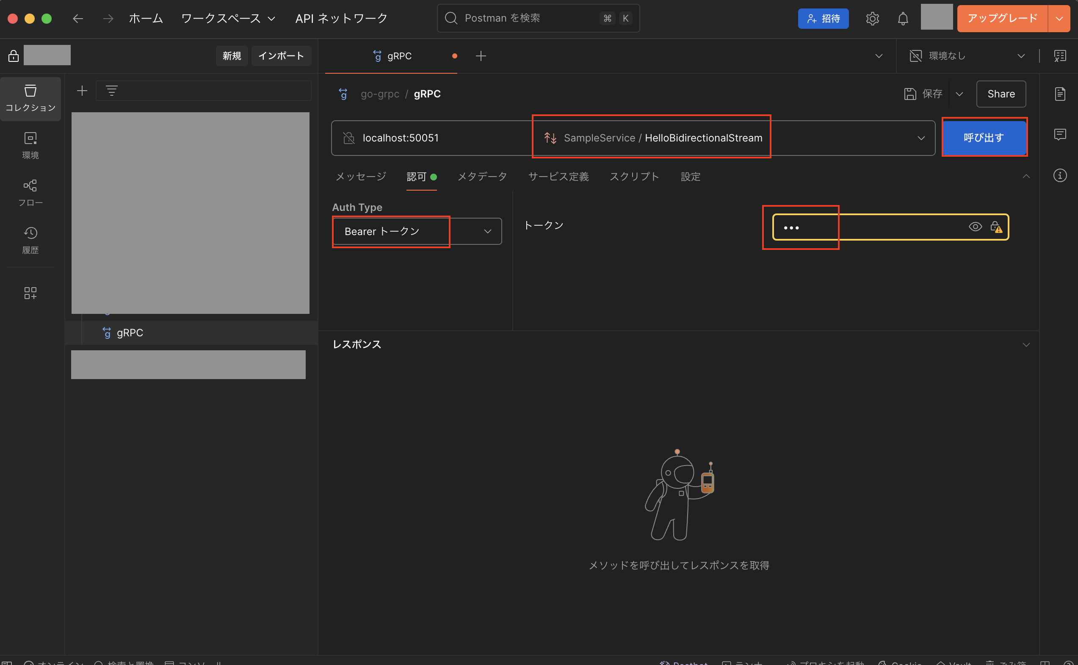
Task: Click the Share button
Action: 1001,94
